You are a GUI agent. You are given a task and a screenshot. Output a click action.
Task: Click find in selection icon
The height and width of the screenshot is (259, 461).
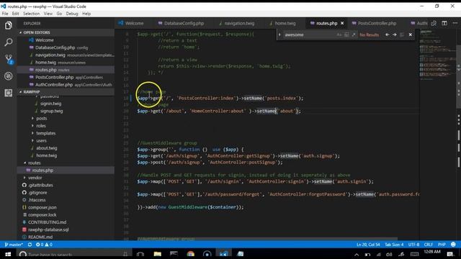402,35
